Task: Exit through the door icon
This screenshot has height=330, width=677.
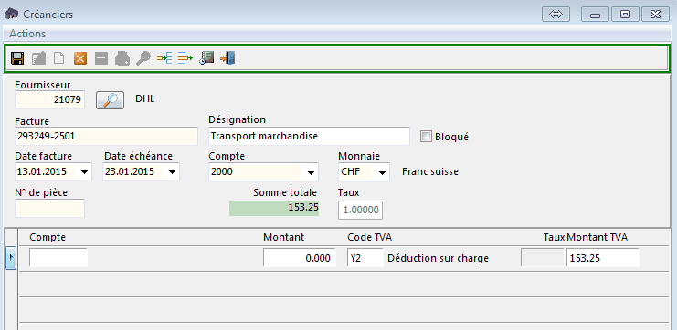Action: point(227,58)
